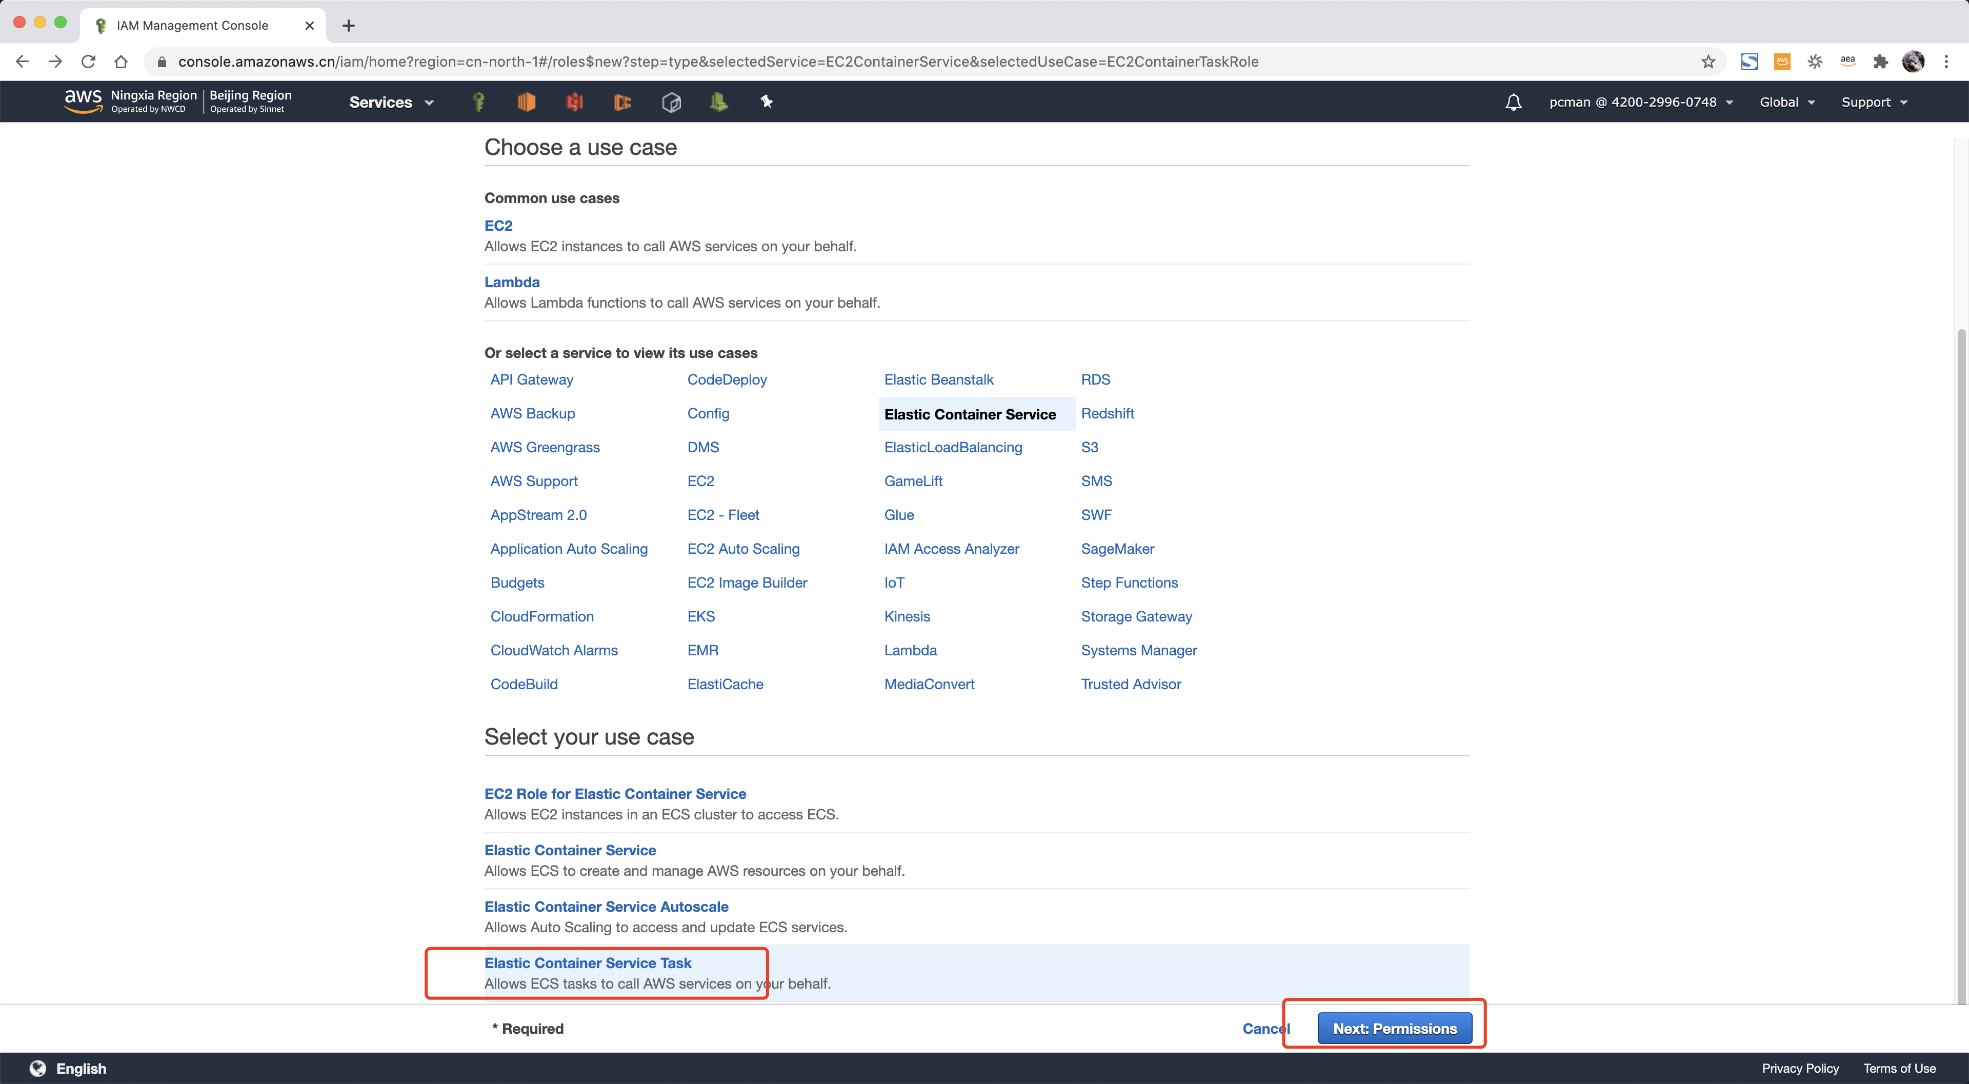Select the Glue service
This screenshot has width=1969, height=1084.
tap(899, 515)
